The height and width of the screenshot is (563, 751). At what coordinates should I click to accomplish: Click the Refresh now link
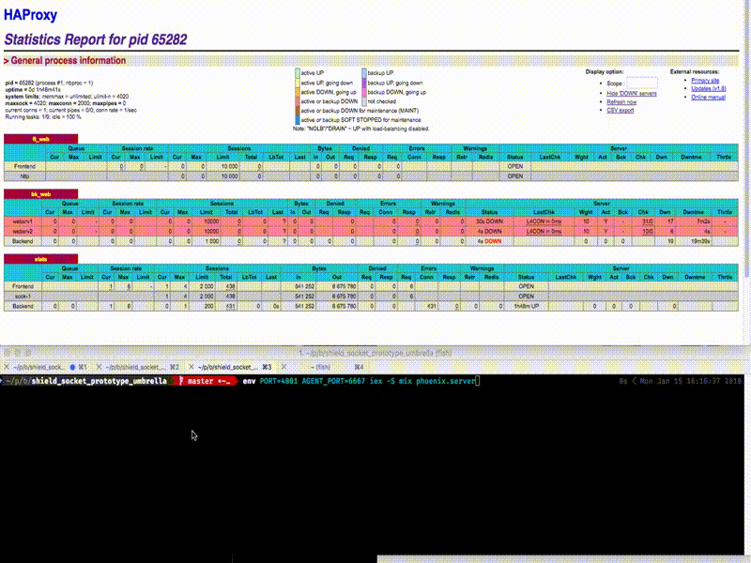[621, 102]
